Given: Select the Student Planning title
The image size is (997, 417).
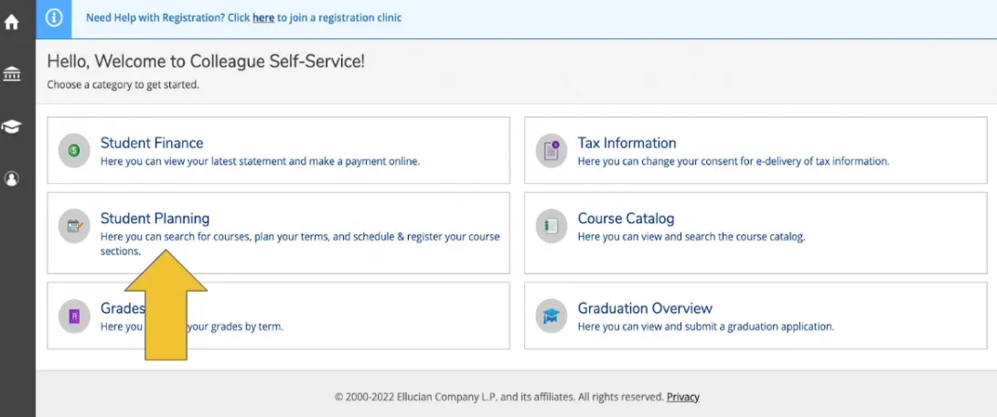Looking at the screenshot, I should pyautogui.click(x=155, y=219).
